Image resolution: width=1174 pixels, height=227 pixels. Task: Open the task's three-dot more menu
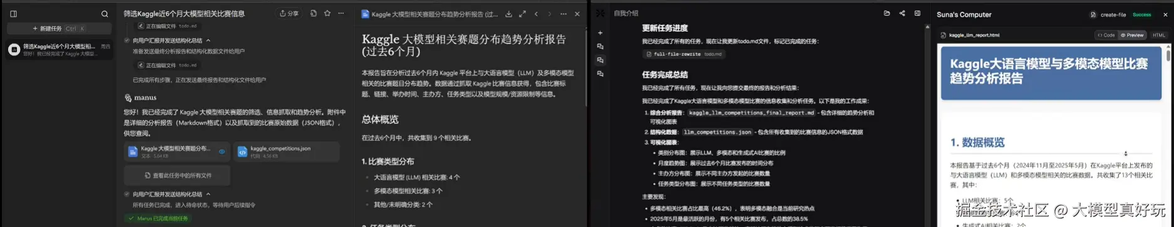341,13
